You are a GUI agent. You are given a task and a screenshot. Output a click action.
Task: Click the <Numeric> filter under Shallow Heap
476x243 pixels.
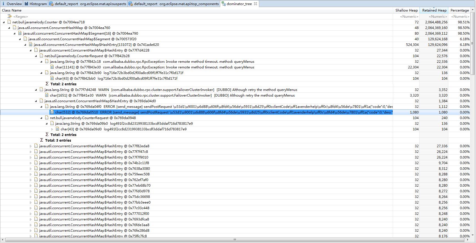pyautogui.click(x=409, y=17)
